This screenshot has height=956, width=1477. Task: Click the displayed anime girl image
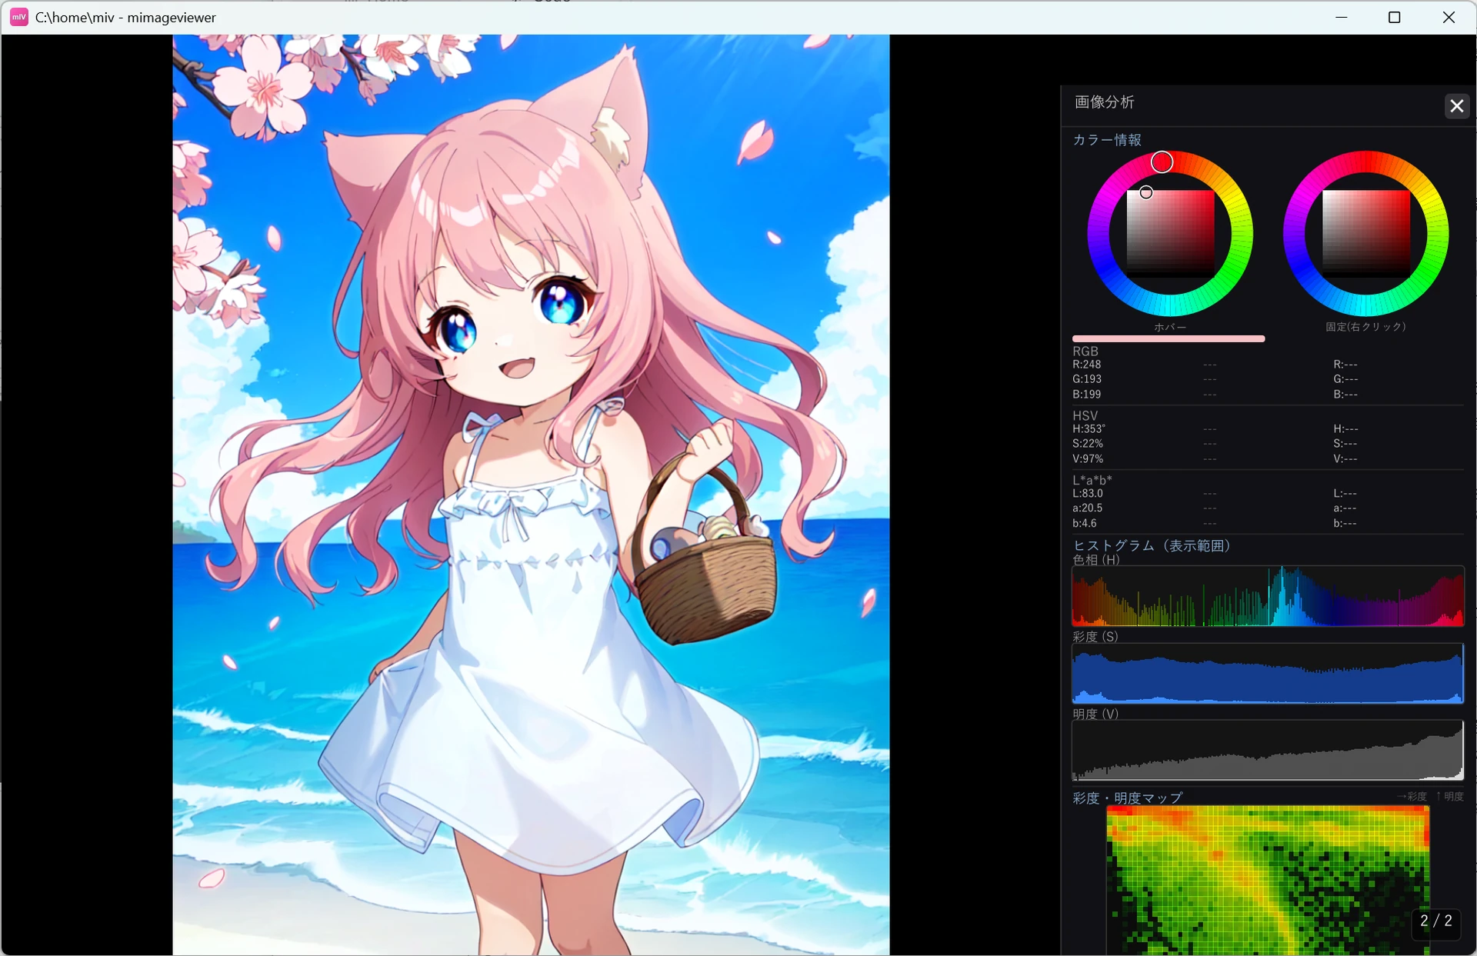[x=531, y=495]
